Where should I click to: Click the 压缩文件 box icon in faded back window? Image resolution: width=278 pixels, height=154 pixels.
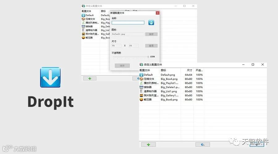[x=83, y=19]
